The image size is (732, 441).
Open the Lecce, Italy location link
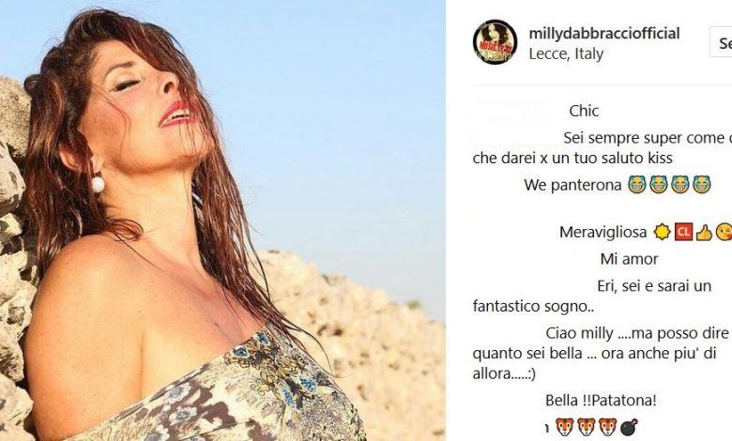coord(566,54)
